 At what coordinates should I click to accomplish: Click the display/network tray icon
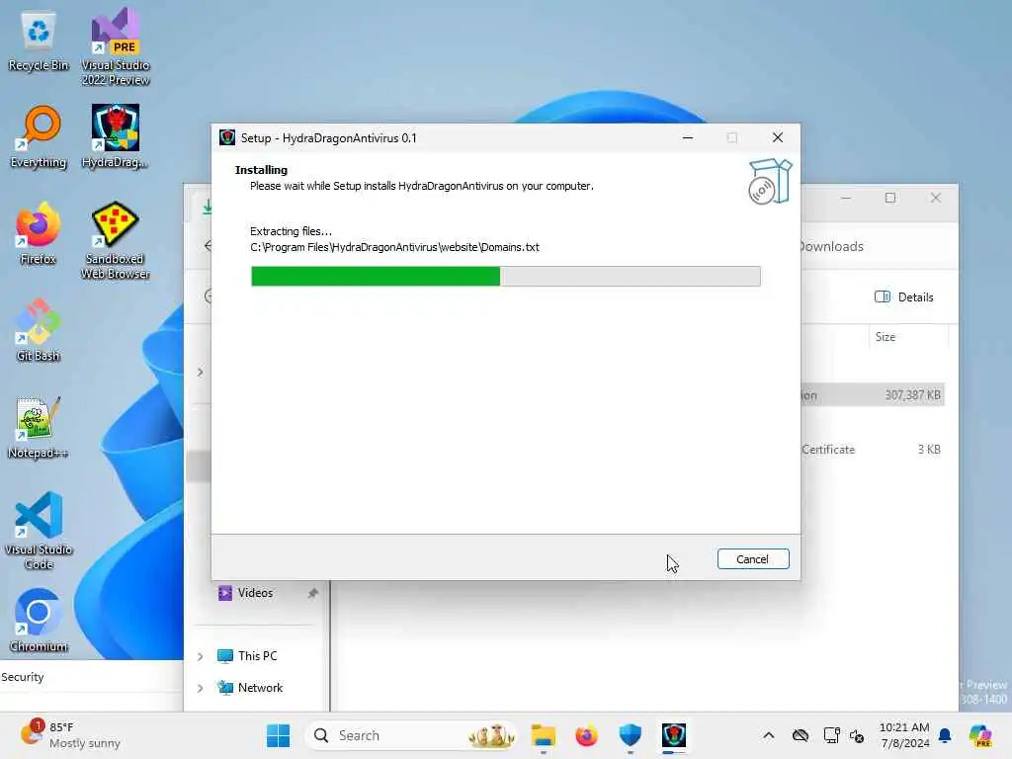tap(832, 735)
